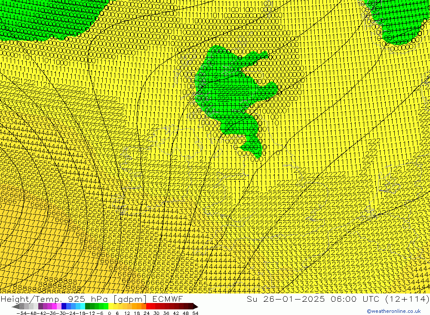Click the "-30" legend scale value
Screen dimensions: 430x315
(x=61, y=313)
